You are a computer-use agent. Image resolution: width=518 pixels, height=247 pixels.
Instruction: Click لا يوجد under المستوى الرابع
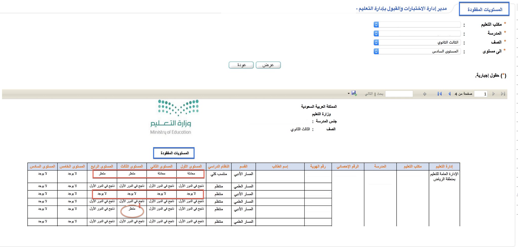pos(102,194)
